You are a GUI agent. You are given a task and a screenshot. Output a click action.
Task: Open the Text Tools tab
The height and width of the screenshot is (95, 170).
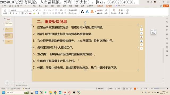coord(109,6)
